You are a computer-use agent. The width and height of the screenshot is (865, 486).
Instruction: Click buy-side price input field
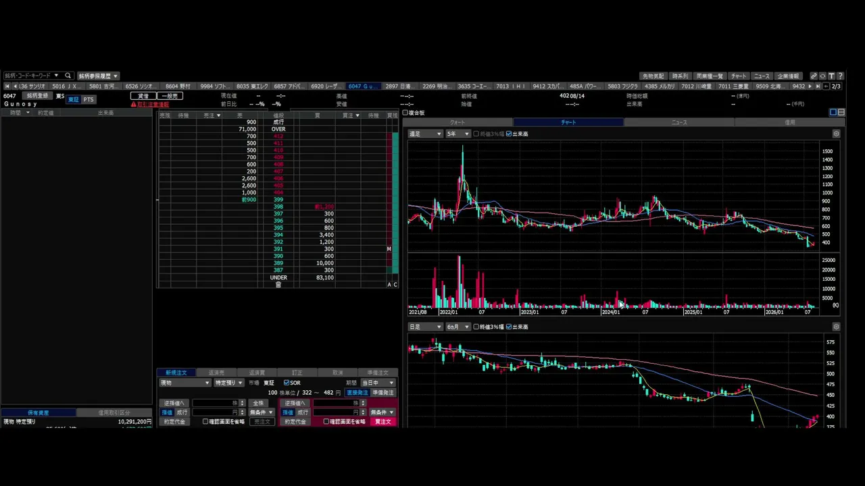click(x=336, y=412)
